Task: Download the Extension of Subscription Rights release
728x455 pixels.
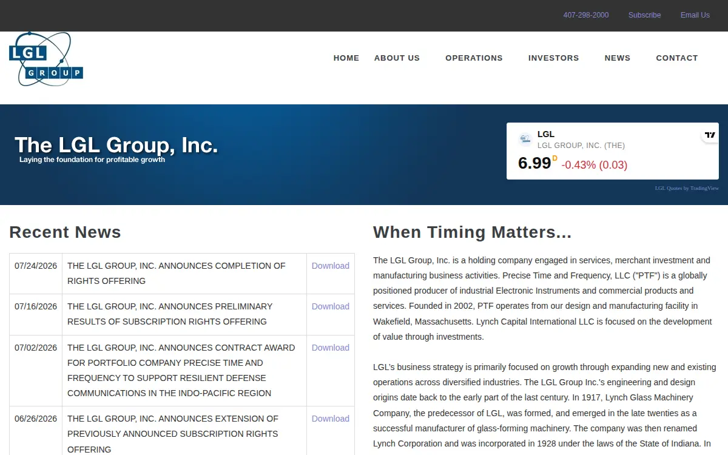Action: coord(331,419)
